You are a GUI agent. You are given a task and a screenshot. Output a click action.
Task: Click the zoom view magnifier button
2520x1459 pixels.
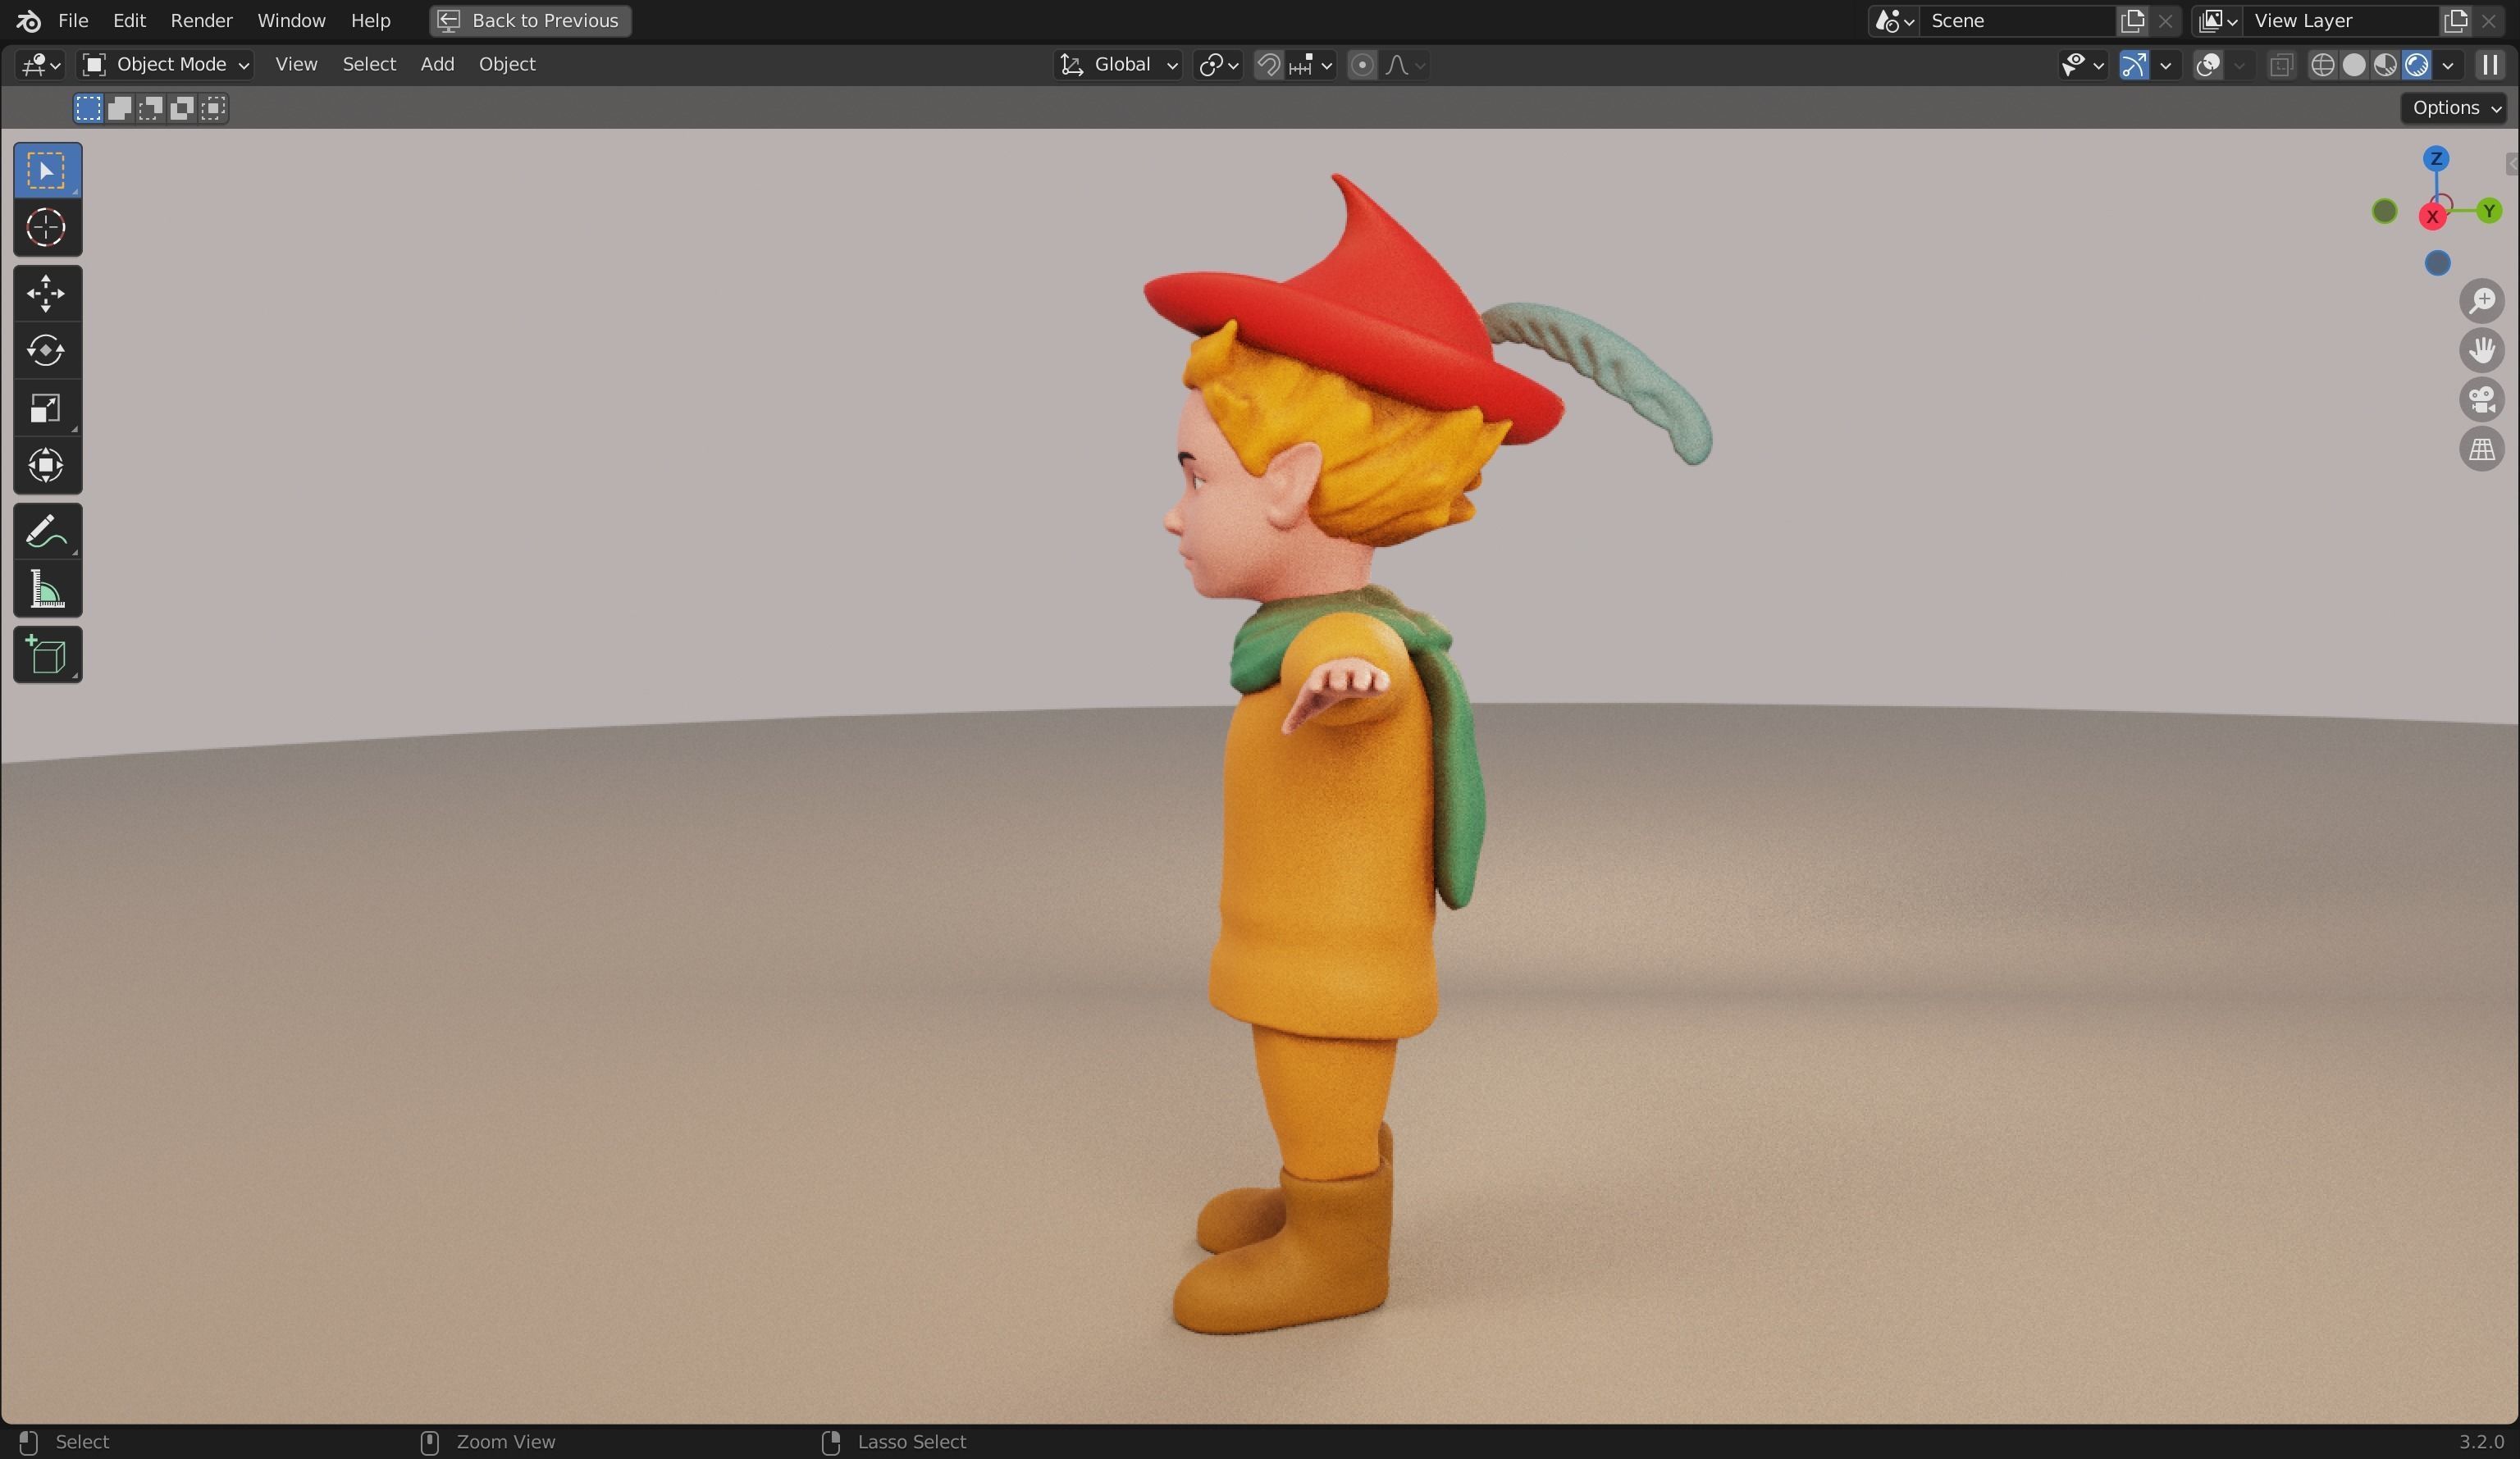pos(2482,301)
